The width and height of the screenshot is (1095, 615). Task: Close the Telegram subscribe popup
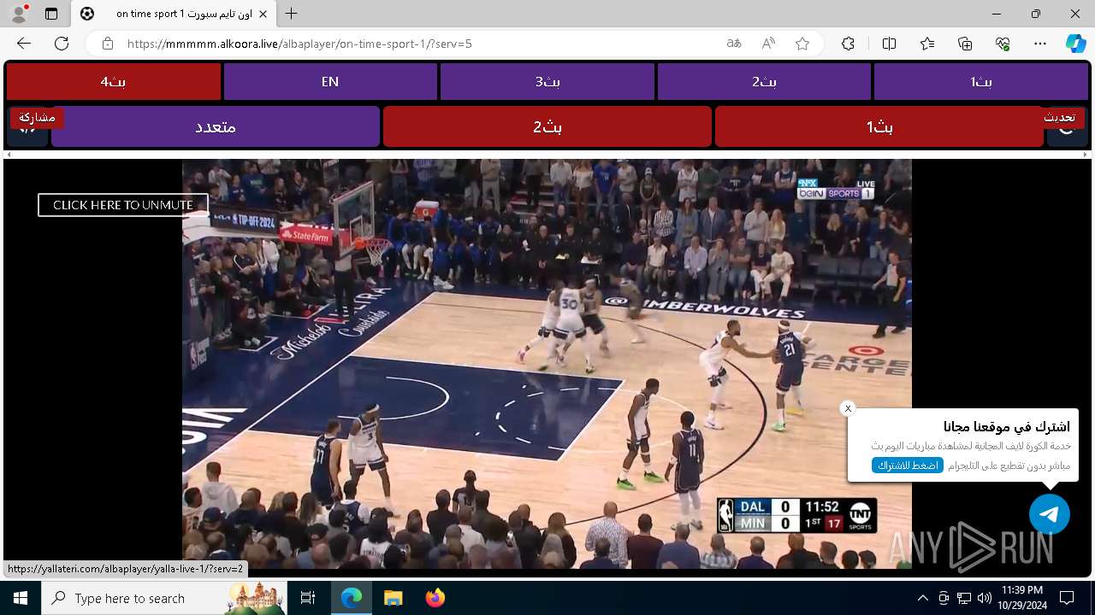click(x=848, y=408)
